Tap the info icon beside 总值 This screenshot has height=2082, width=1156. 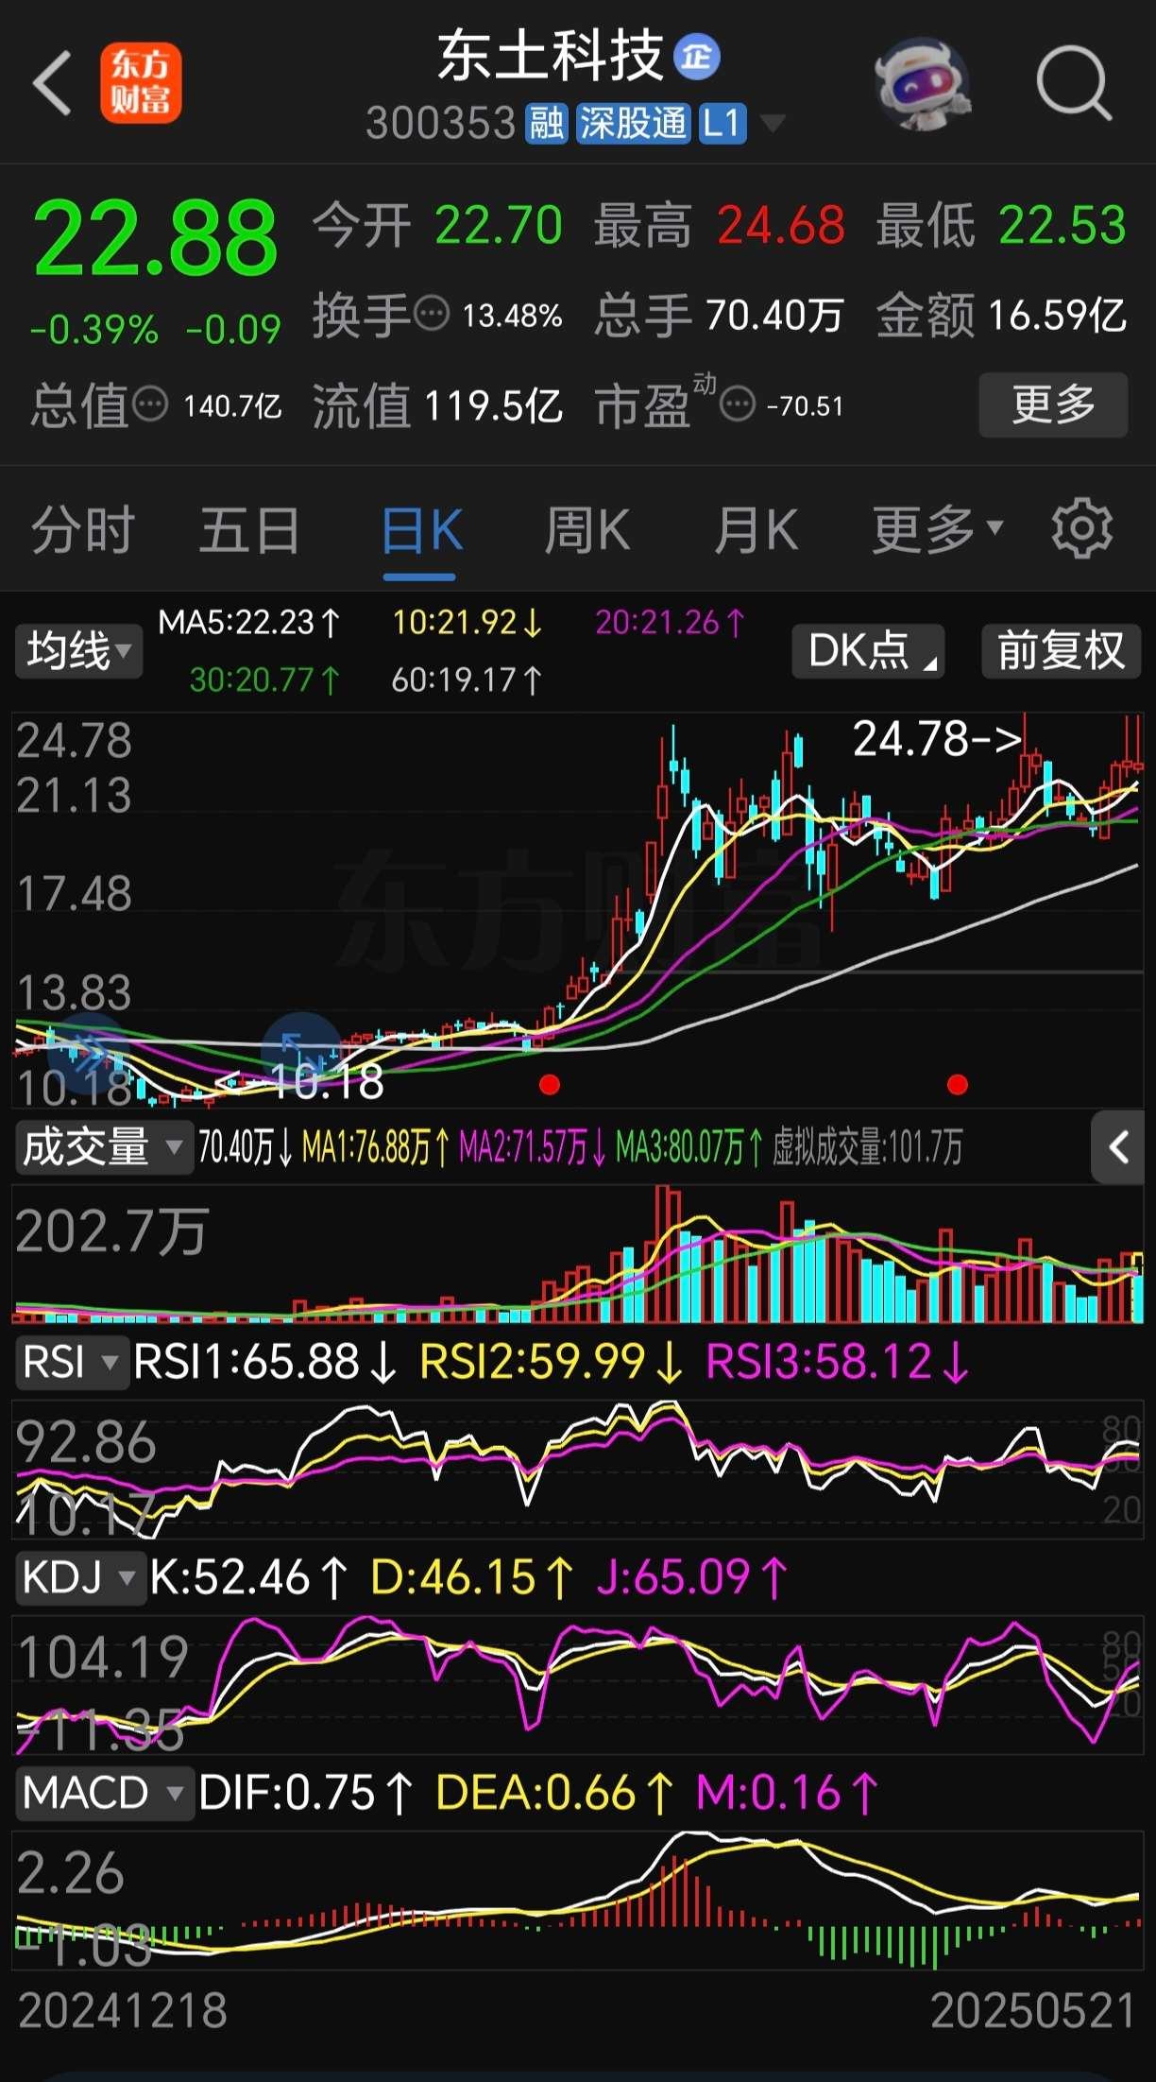click(x=150, y=405)
